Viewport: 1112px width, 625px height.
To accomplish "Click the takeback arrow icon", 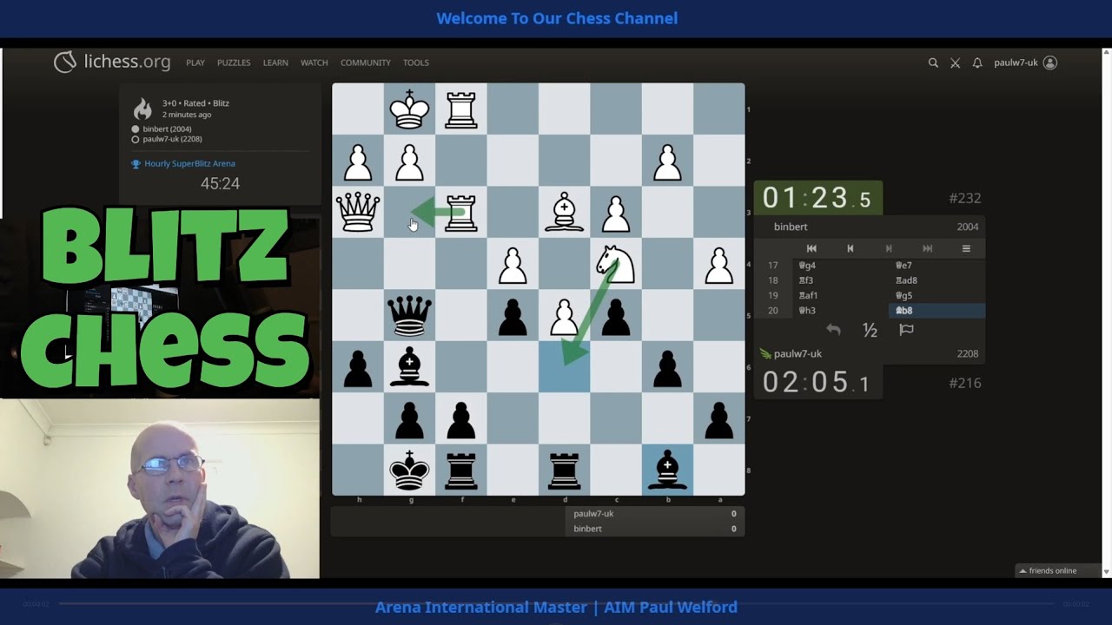I will [x=833, y=330].
